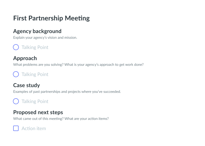Click the 'Examples of past partnerships' description
The width and height of the screenshot is (205, 146).
click(67, 92)
